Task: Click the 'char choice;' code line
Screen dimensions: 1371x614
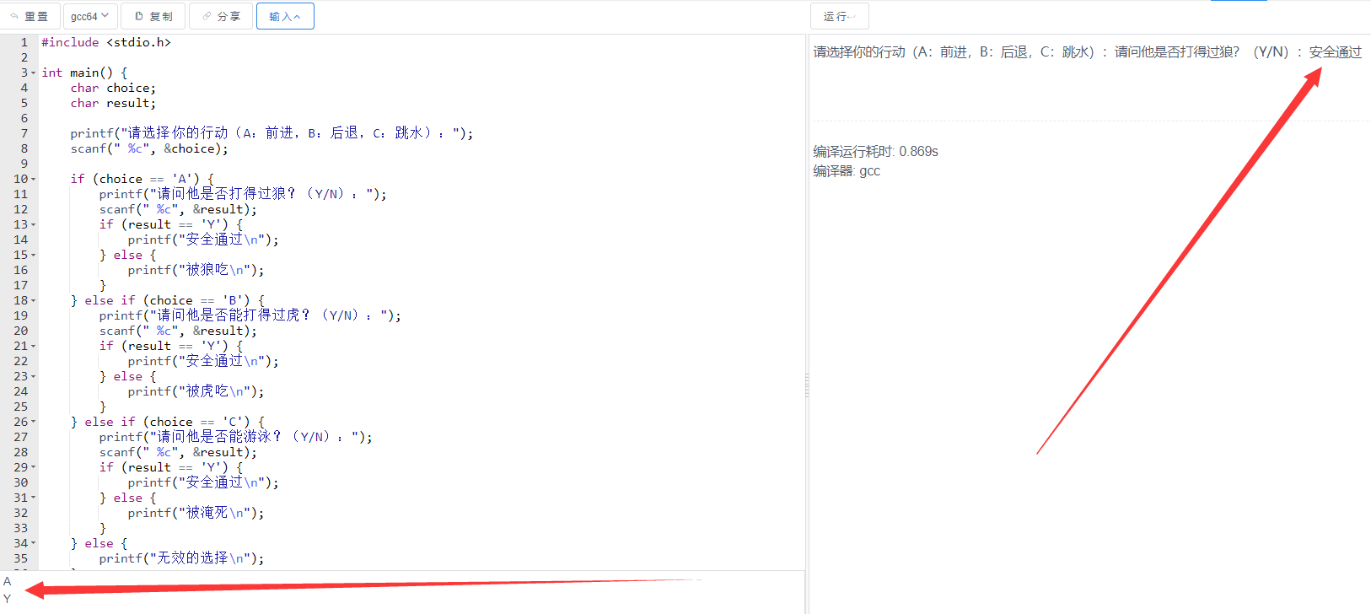Action: click(113, 88)
